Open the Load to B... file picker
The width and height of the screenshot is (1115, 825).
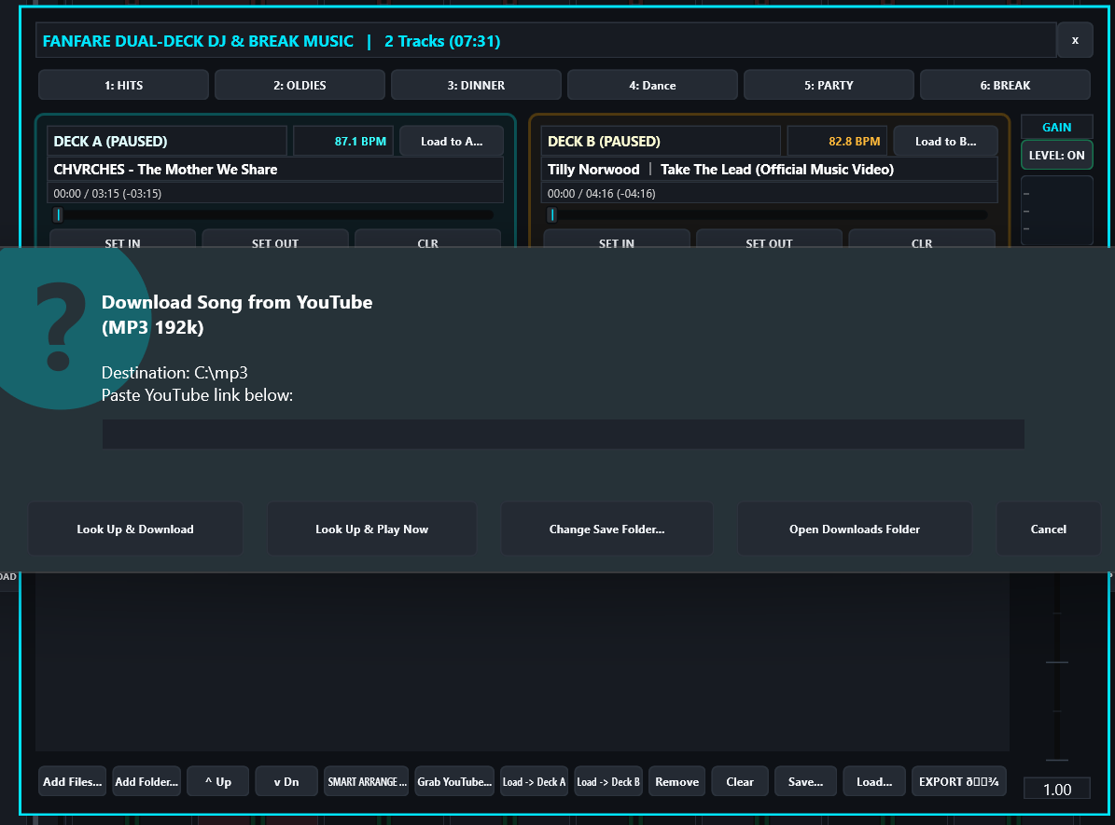946,142
